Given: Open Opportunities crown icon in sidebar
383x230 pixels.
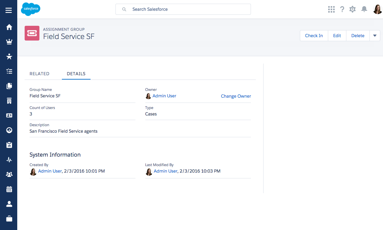Looking at the screenshot, I should coord(9,42).
